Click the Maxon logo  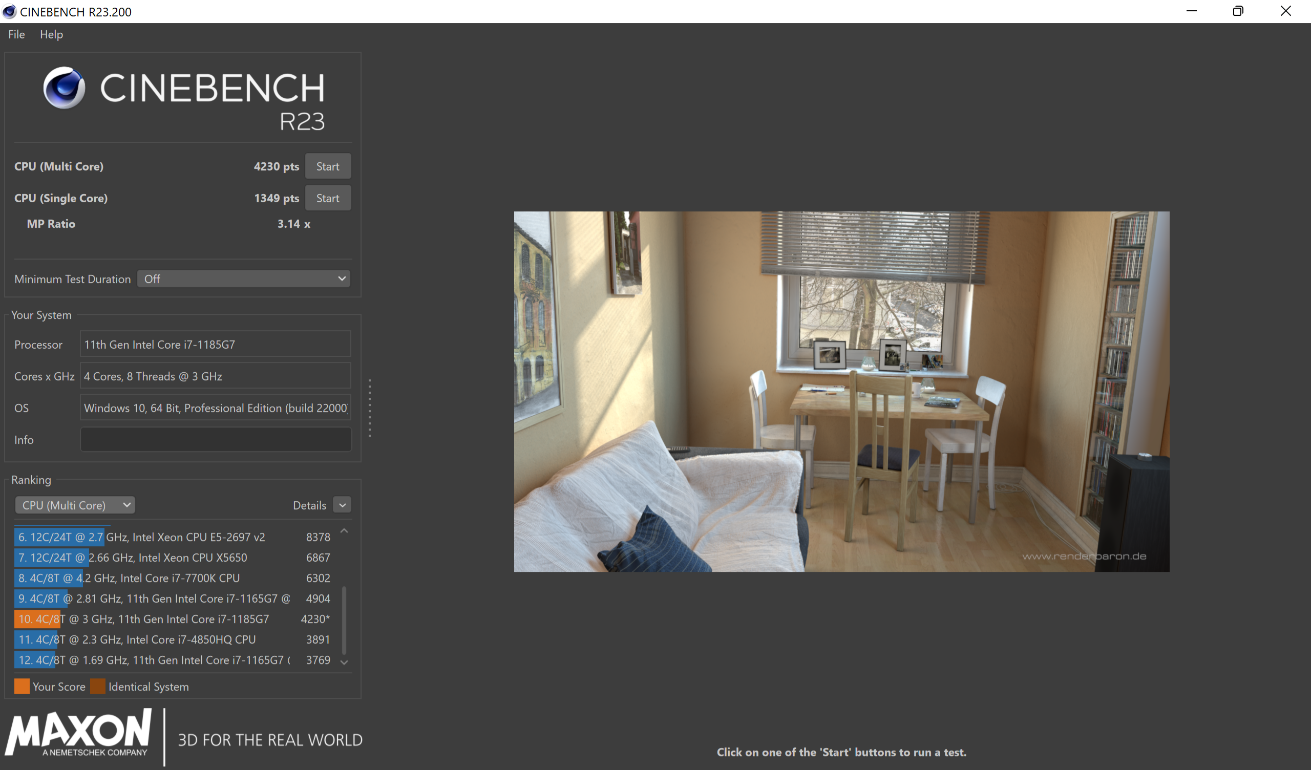point(78,733)
